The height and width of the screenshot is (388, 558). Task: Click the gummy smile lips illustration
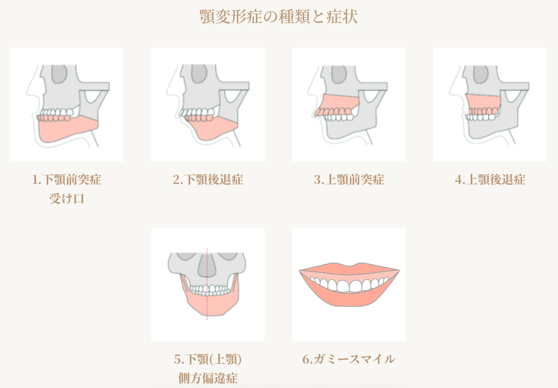[349, 284]
